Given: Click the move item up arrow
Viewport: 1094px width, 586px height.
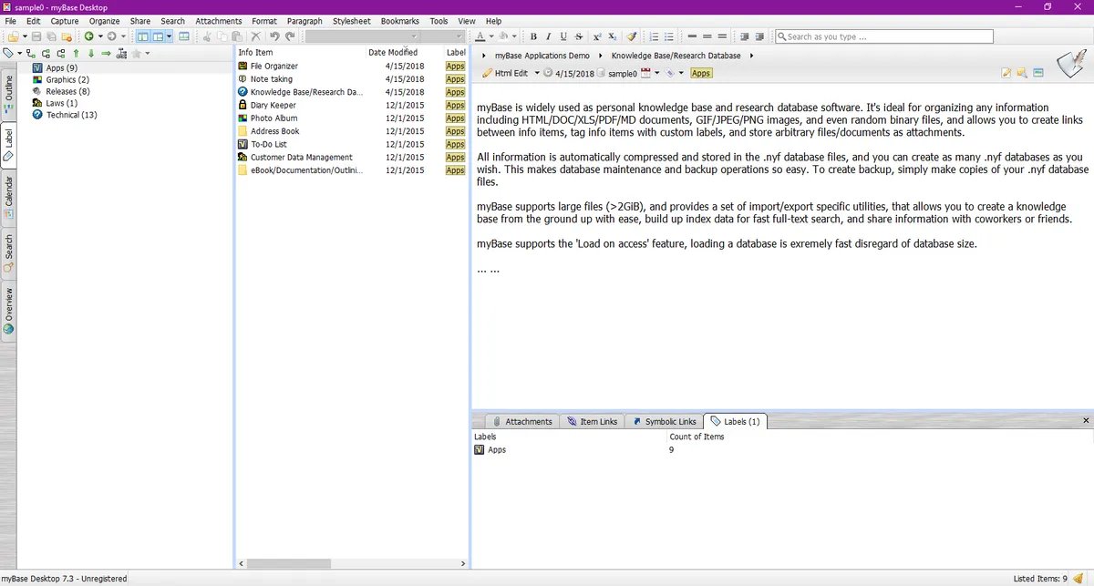Looking at the screenshot, I should 77,54.
